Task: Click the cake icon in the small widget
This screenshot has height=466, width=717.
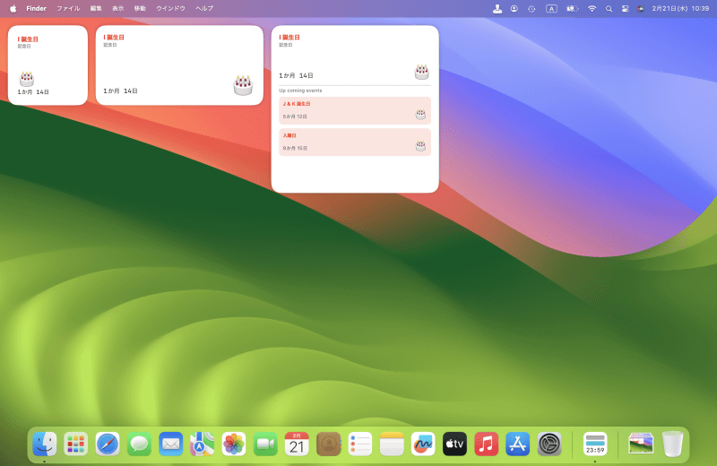Action: 27,79
